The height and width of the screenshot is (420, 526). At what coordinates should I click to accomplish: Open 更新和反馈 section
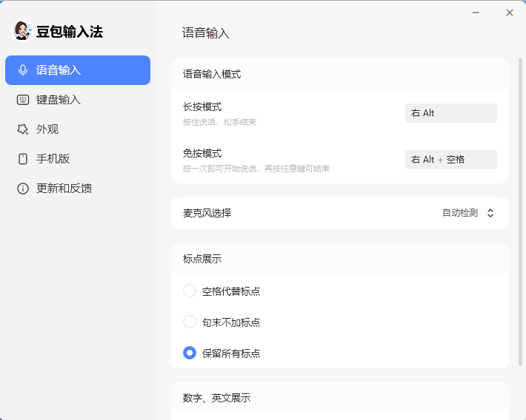(x=78, y=189)
